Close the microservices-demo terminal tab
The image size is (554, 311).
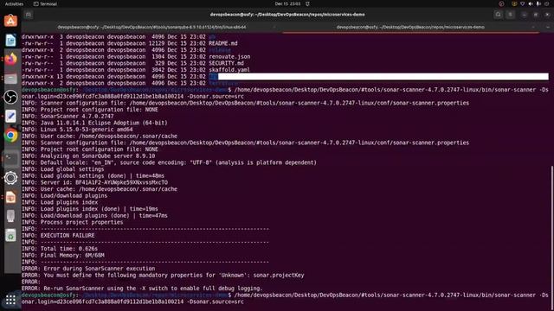coord(533,27)
